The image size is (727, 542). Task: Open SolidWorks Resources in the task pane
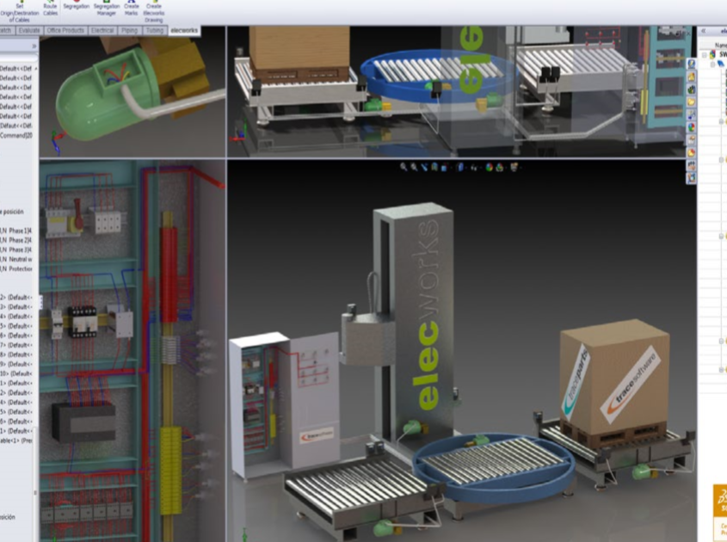692,64
